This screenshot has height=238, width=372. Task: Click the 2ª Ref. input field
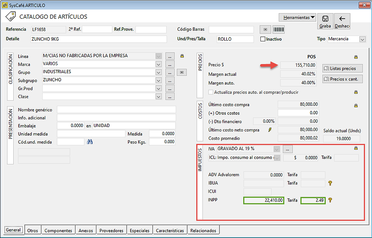(x=97, y=29)
